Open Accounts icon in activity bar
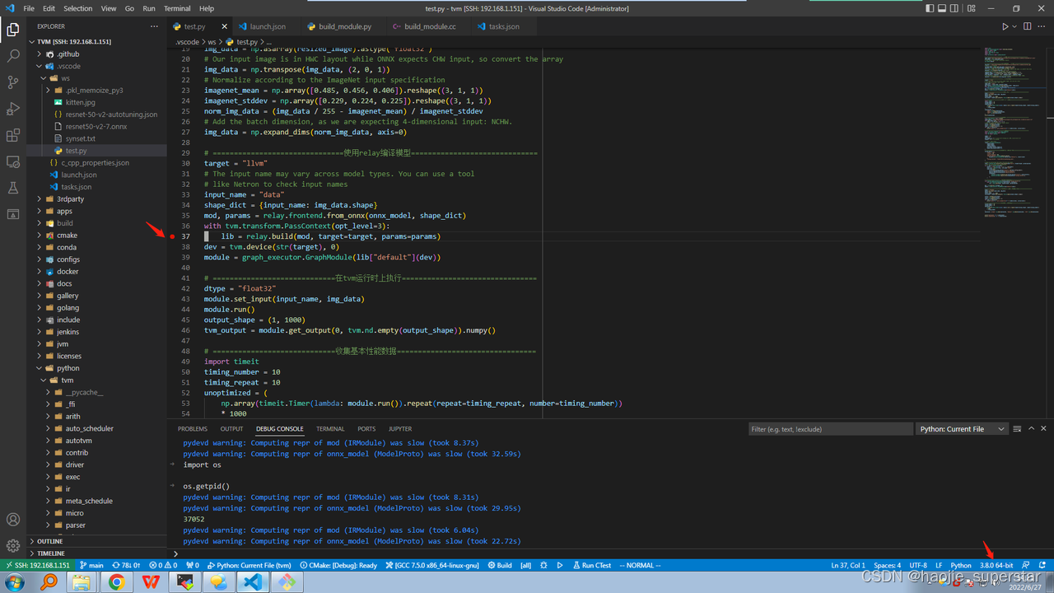The image size is (1054, 593). point(13,520)
